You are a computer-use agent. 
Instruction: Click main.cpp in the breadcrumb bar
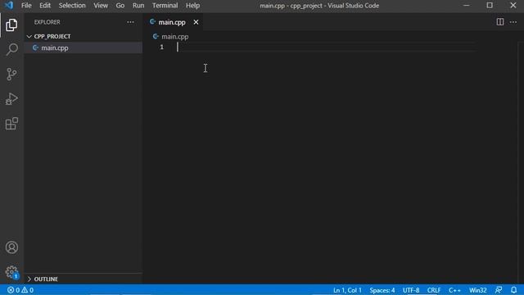click(x=175, y=36)
